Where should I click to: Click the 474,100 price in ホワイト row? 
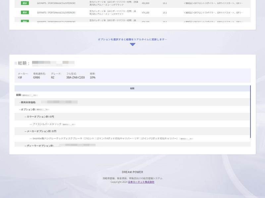pos(145,13)
